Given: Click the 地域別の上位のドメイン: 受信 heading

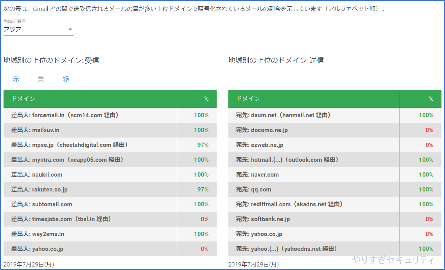Looking at the screenshot, I should (x=51, y=61).
